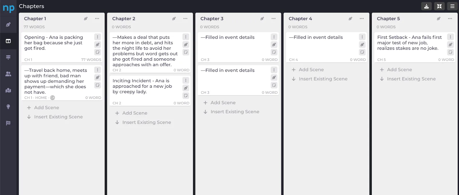Toggle note icon on Chapter 4 scene card
The height and width of the screenshot is (195, 459).
362,52
